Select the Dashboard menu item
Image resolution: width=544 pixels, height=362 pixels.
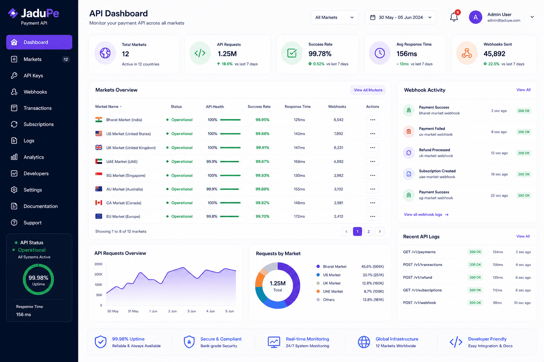(x=39, y=42)
